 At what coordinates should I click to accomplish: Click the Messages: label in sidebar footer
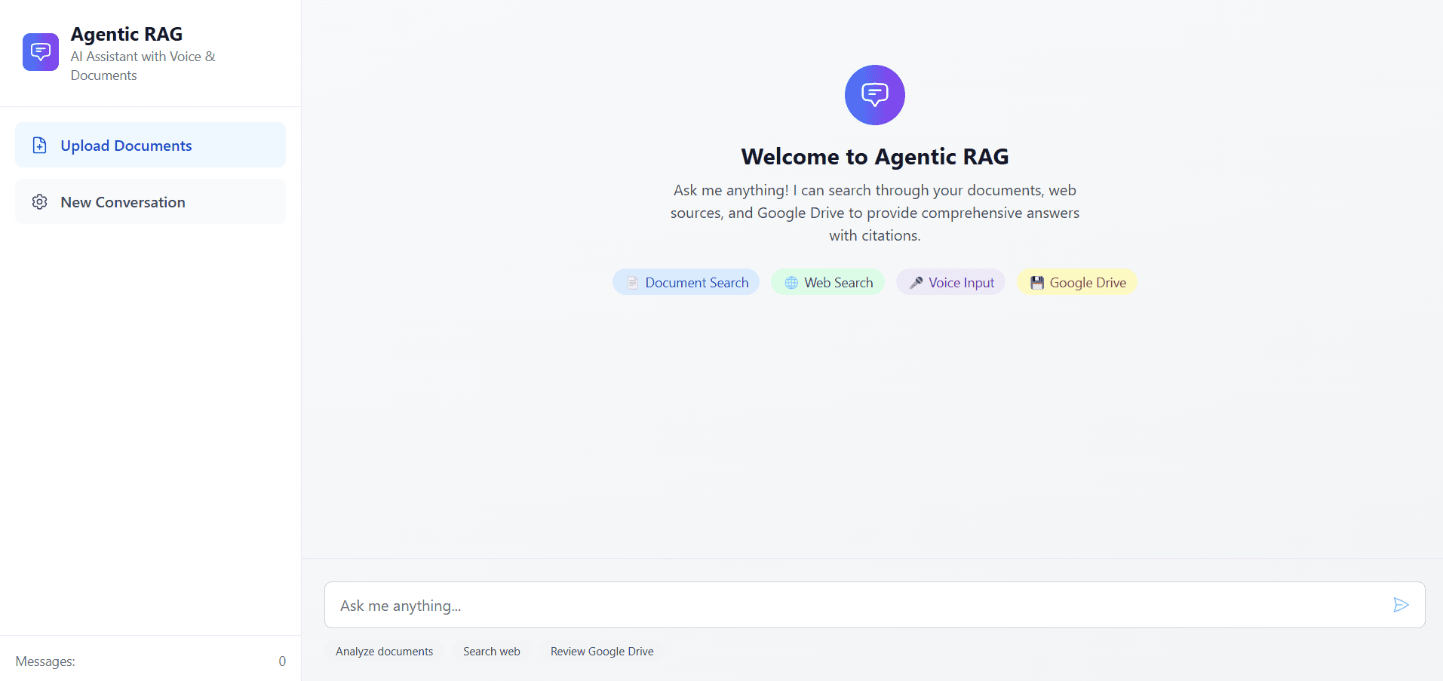tap(45, 661)
